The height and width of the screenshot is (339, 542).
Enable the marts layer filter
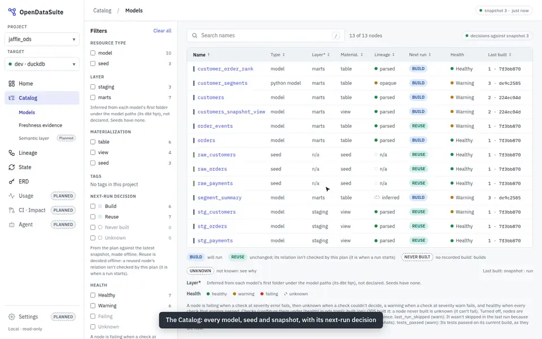tap(93, 98)
